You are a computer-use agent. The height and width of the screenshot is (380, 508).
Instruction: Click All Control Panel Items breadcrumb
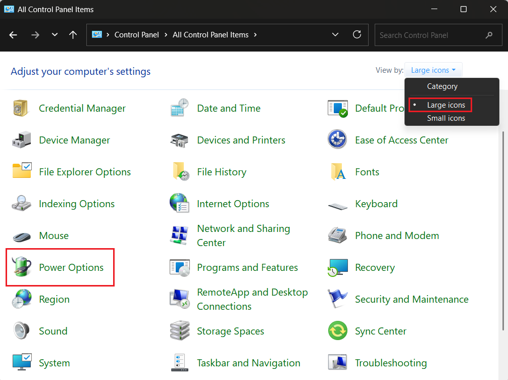pos(211,35)
